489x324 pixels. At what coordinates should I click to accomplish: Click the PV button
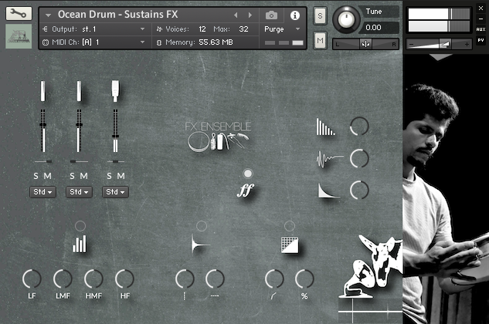pyautogui.click(x=481, y=40)
